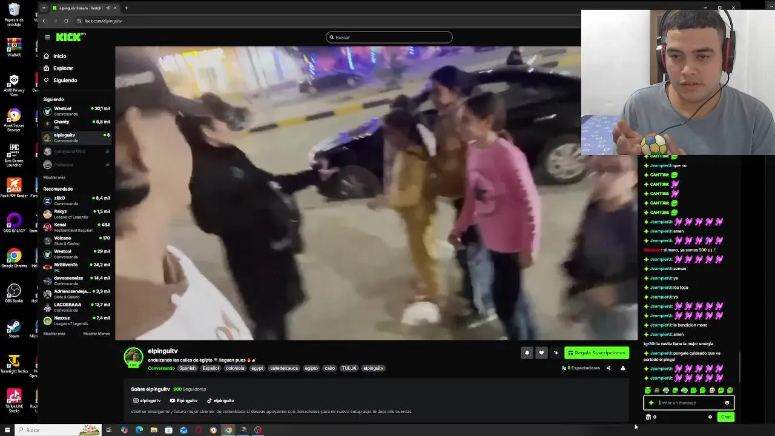Image resolution: width=775 pixels, height=436 pixels.
Task: Click the browser back arrow
Action: click(x=44, y=21)
